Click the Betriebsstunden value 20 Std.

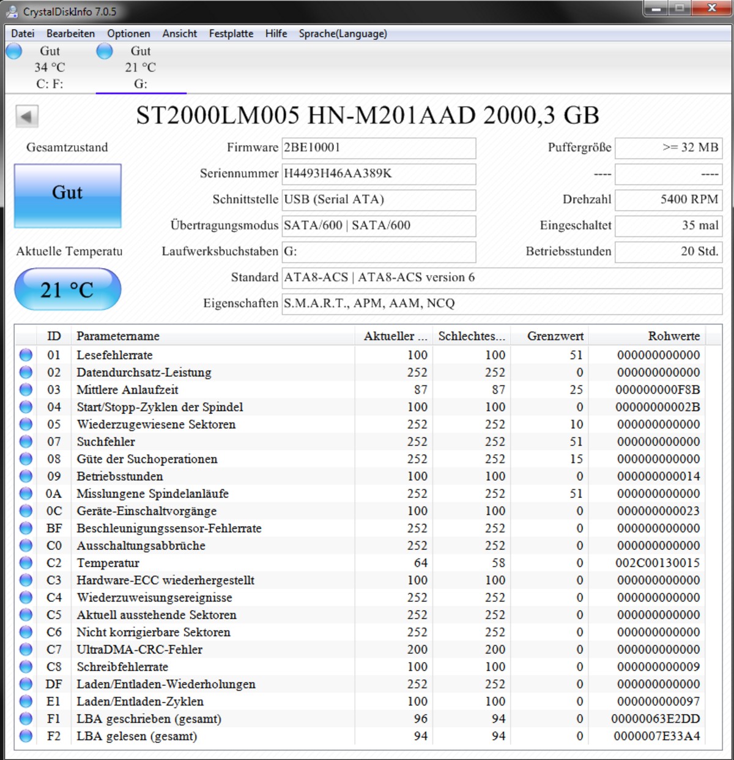pyautogui.click(x=669, y=252)
